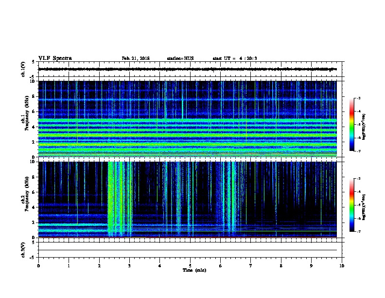Click the "Time (min)" axis title
The width and height of the screenshot is (385, 298).
194,270
